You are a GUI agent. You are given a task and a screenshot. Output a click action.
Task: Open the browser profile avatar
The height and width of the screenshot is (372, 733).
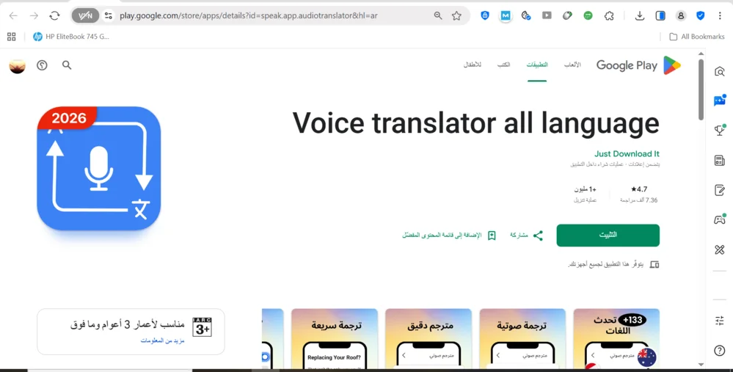681,15
